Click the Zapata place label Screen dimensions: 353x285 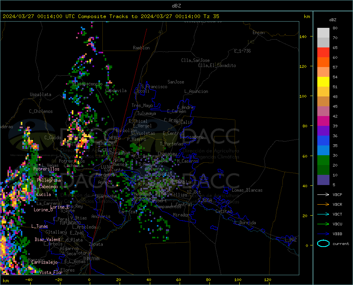(x=96, y=244)
